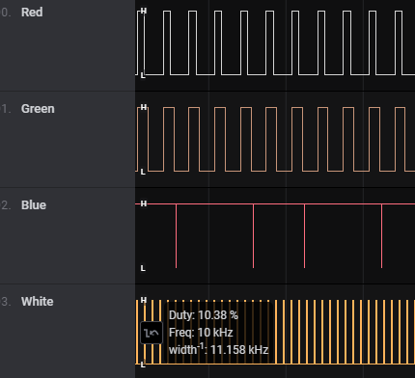Click the first low pulse on Blue channel

tap(176, 235)
